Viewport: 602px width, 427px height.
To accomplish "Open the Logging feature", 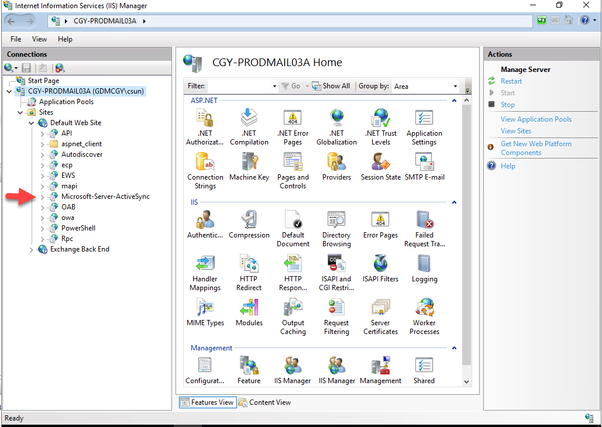I will pos(424,269).
